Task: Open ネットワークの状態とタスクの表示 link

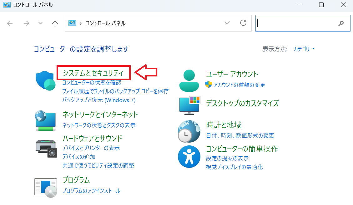Action: (x=99, y=125)
